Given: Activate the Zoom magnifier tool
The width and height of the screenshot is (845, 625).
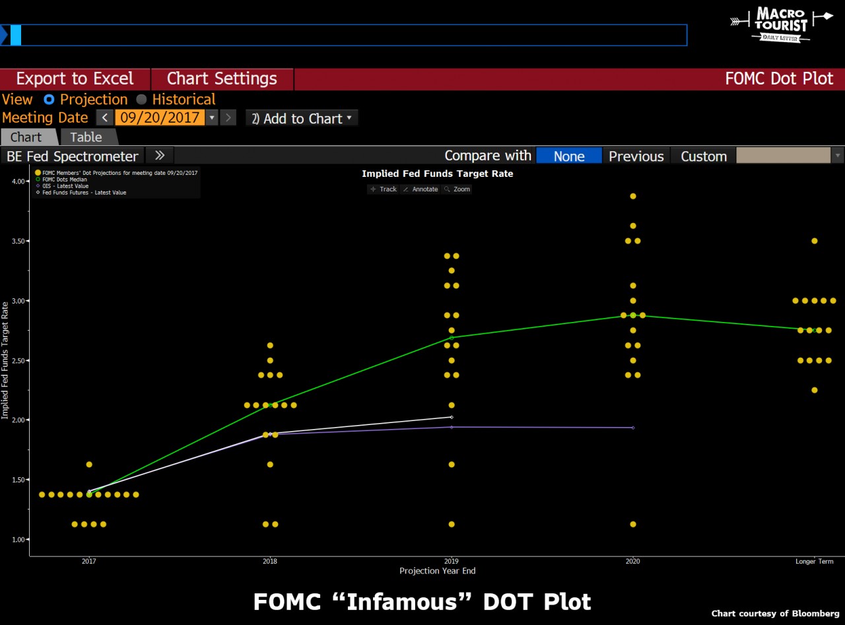Looking at the screenshot, I should tap(457, 189).
